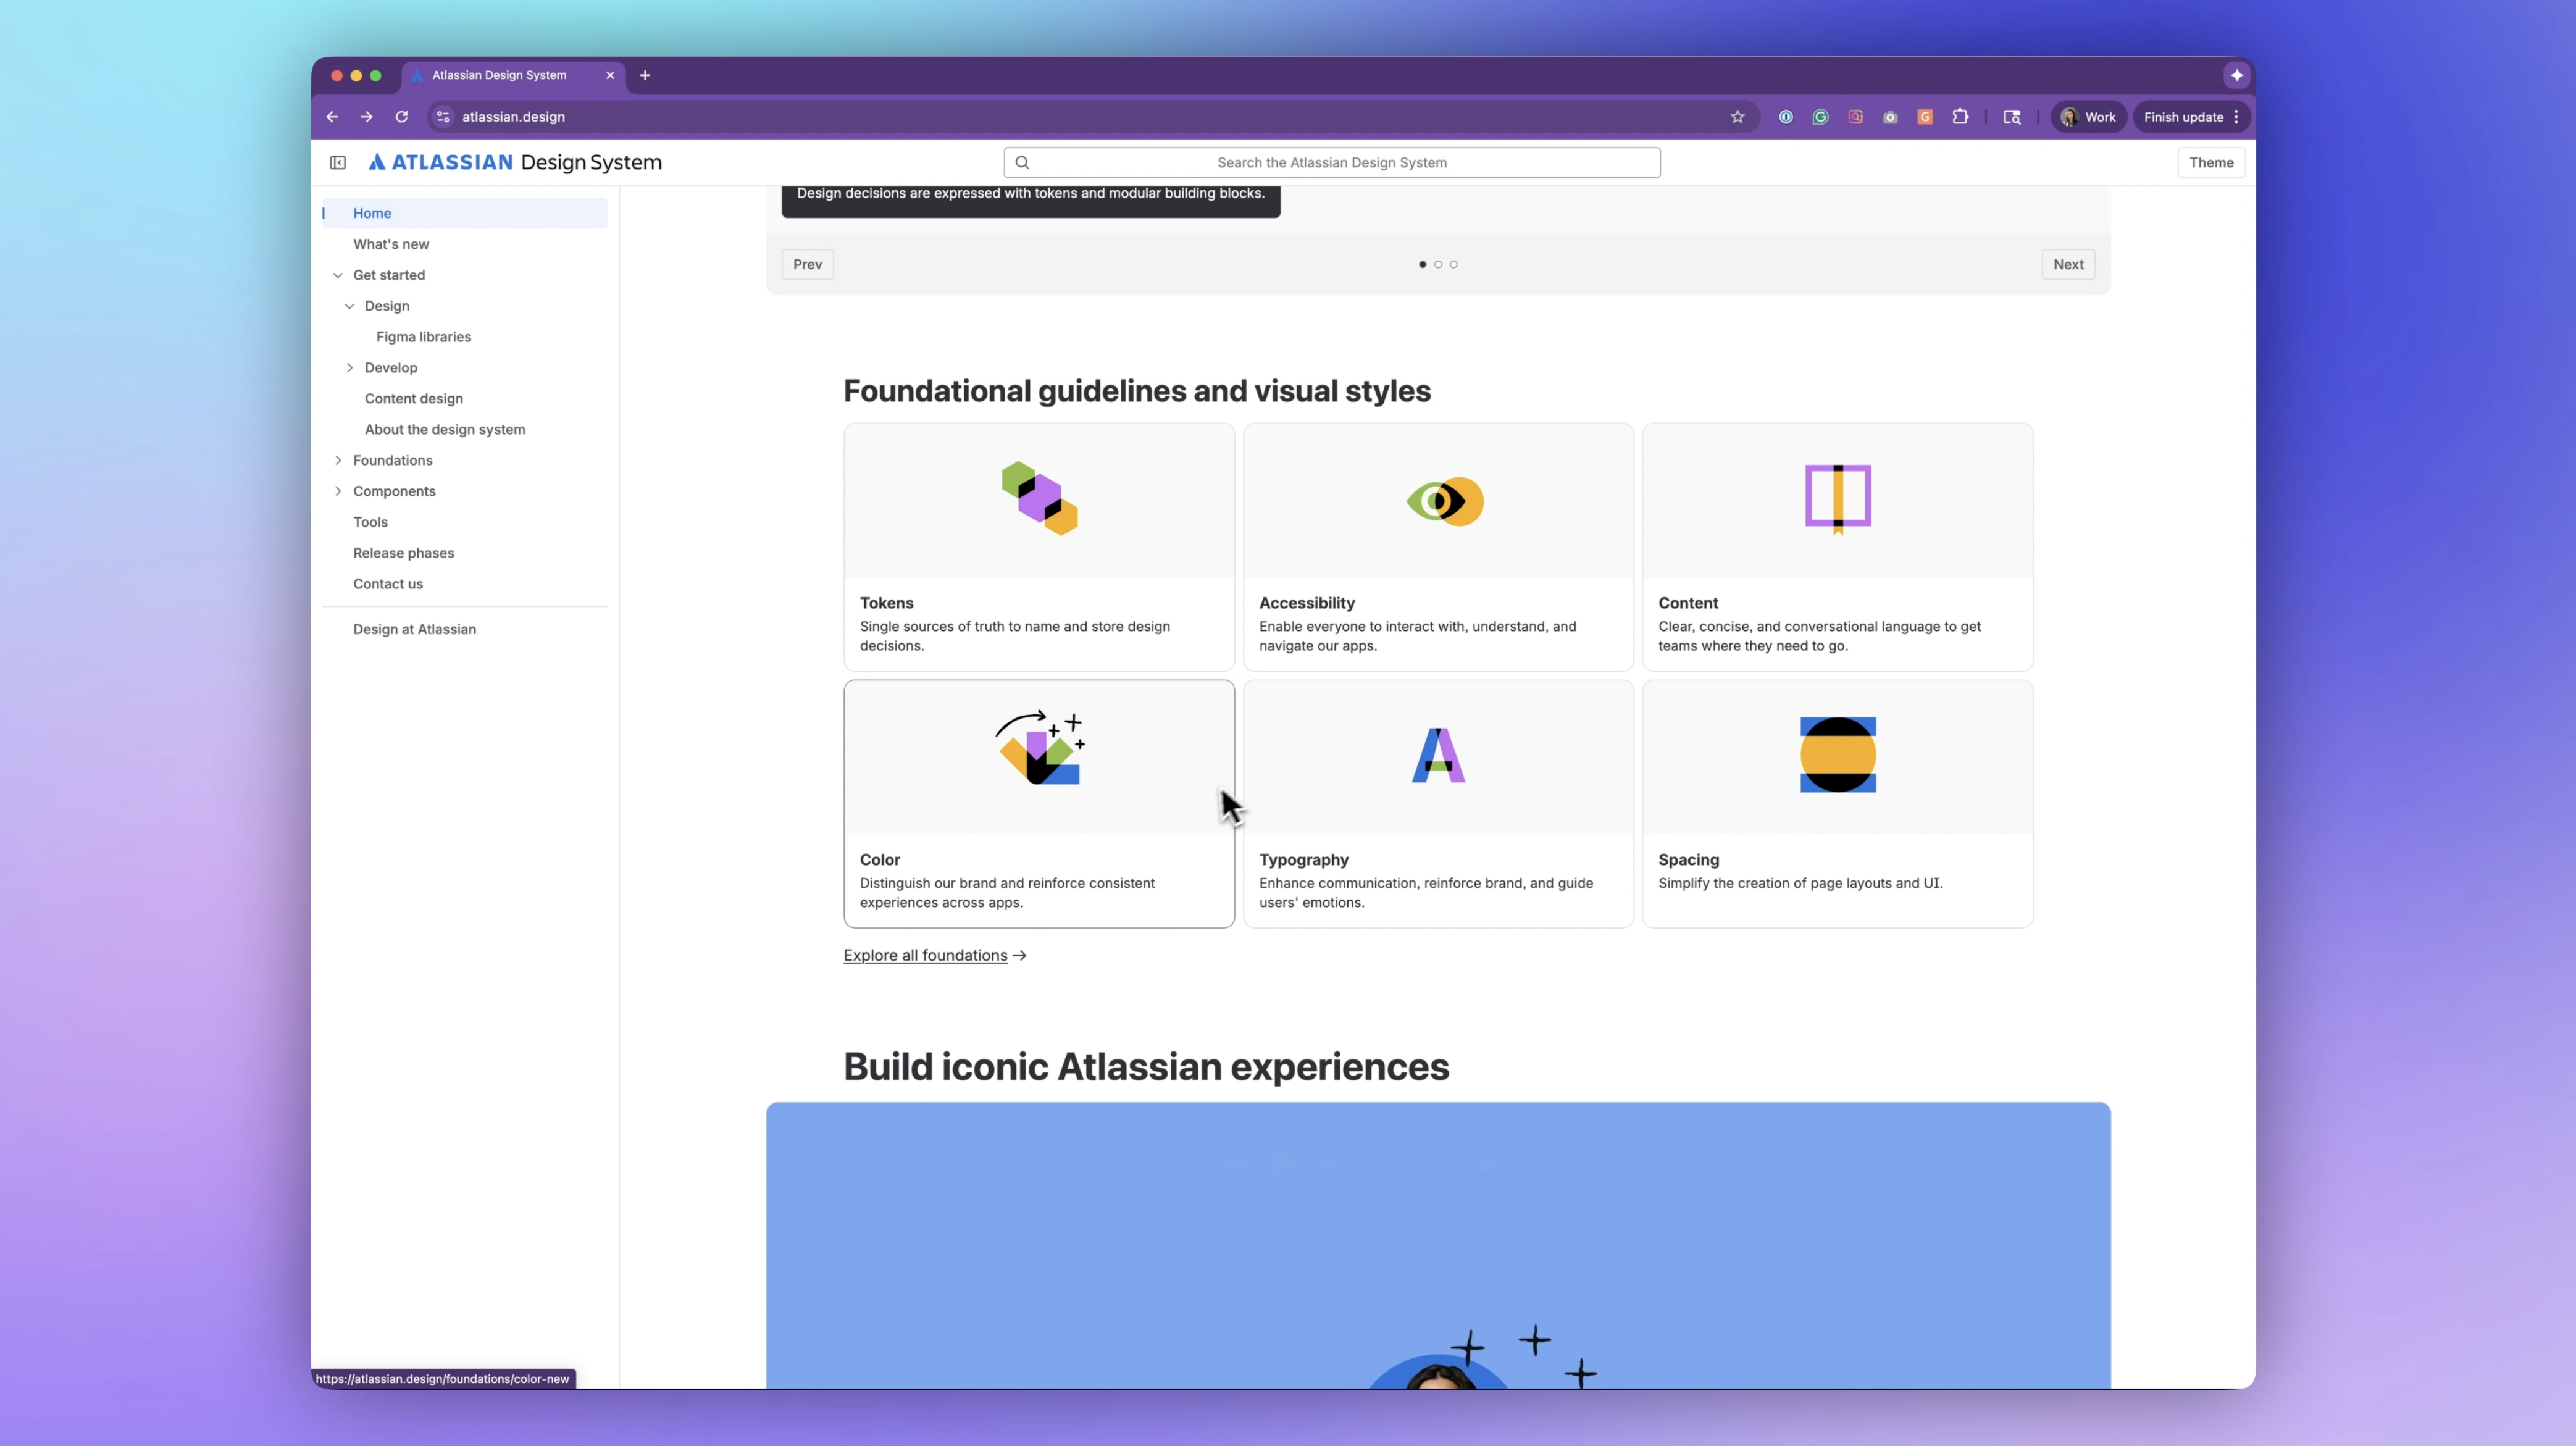Image resolution: width=2576 pixels, height=1446 pixels.
Task: Follow the Explore all foundations link
Action: (925, 956)
